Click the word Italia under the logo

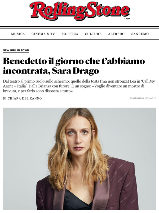127,19
